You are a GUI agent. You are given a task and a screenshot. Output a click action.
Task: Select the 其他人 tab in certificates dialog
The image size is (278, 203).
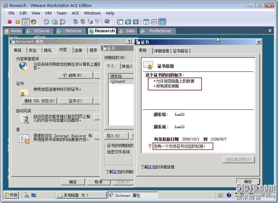click(127, 66)
